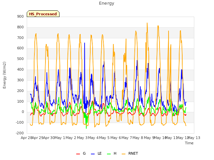Toggle the H series in legend
The image size is (214, 160).
pyautogui.click(x=112, y=153)
